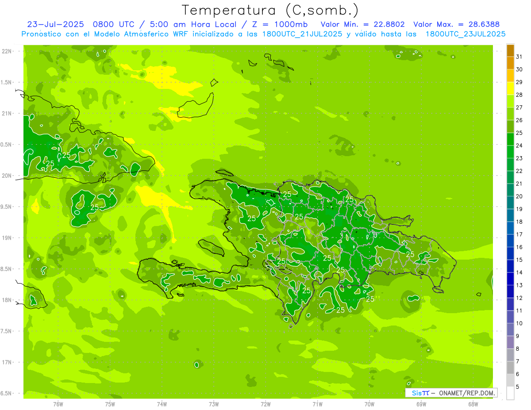The height and width of the screenshot is (410, 531).
Task: Click the longitude label "73W"
Action: coord(214,404)
